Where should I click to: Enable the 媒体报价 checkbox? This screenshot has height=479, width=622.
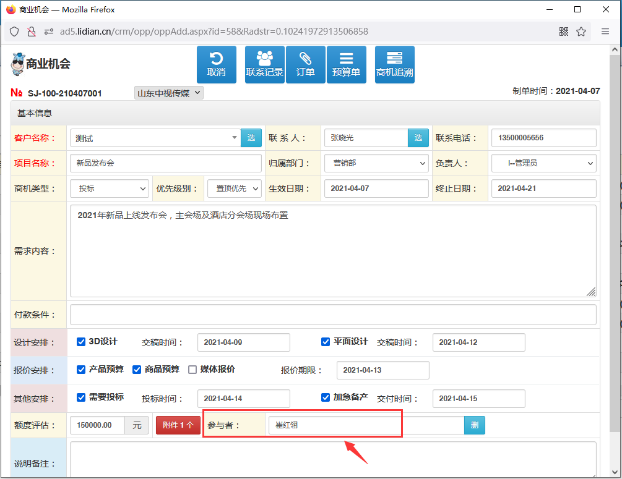[x=192, y=369]
